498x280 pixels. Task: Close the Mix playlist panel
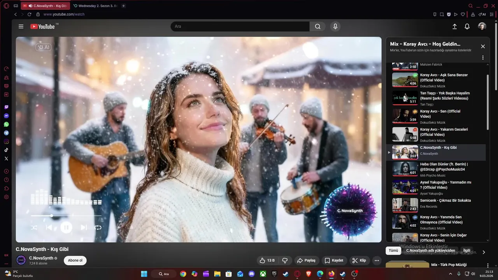[x=483, y=46]
